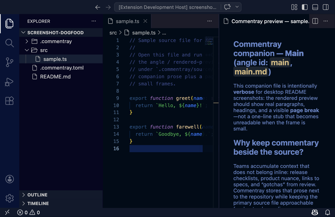The image size is (335, 217).
Task: Open Explorer views and more actions menu
Action: tap(94, 21)
